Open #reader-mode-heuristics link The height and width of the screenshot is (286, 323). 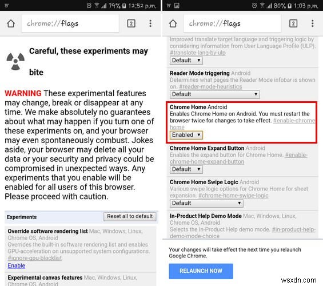210,86
